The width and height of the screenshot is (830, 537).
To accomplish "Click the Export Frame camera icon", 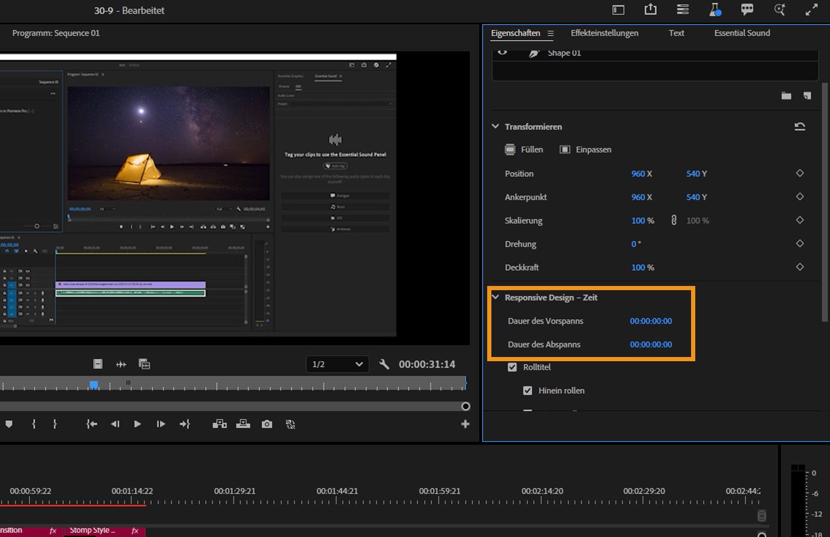I will pyautogui.click(x=267, y=424).
